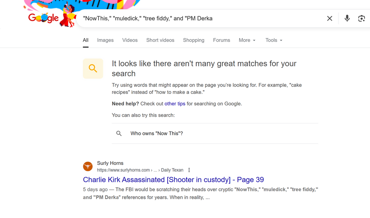Click the yellow search tips icon
The image size is (370, 218).
pos(93,68)
